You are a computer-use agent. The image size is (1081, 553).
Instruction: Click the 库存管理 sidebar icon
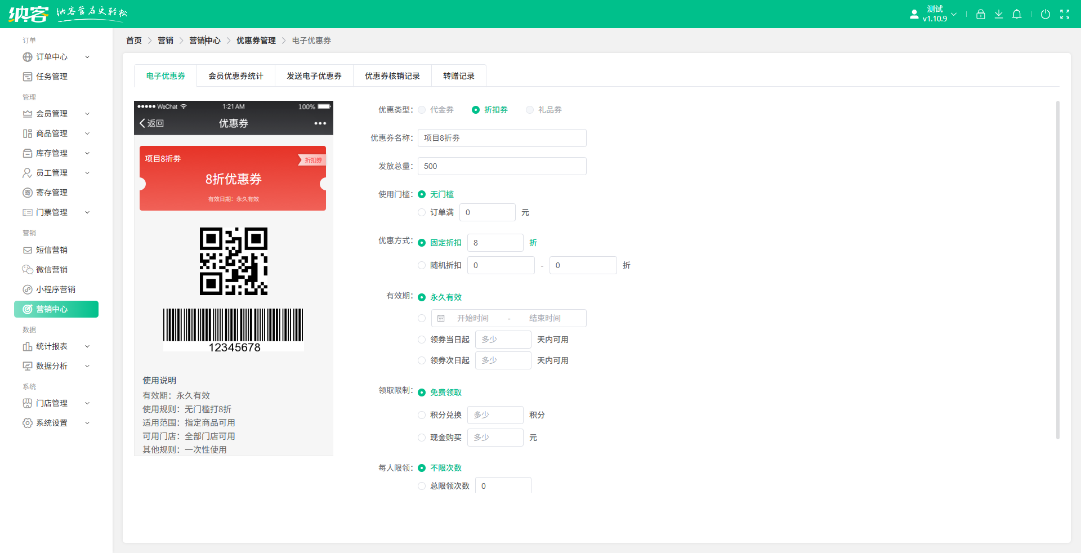pyautogui.click(x=28, y=153)
